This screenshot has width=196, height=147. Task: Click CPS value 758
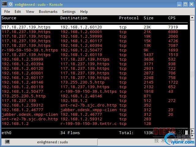coord(171,78)
